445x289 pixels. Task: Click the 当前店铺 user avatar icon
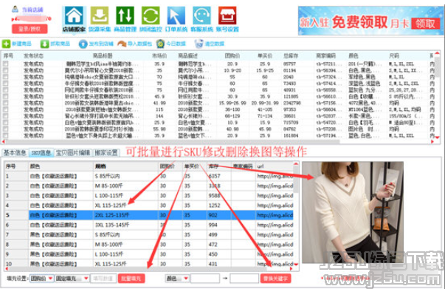tap(15, 9)
